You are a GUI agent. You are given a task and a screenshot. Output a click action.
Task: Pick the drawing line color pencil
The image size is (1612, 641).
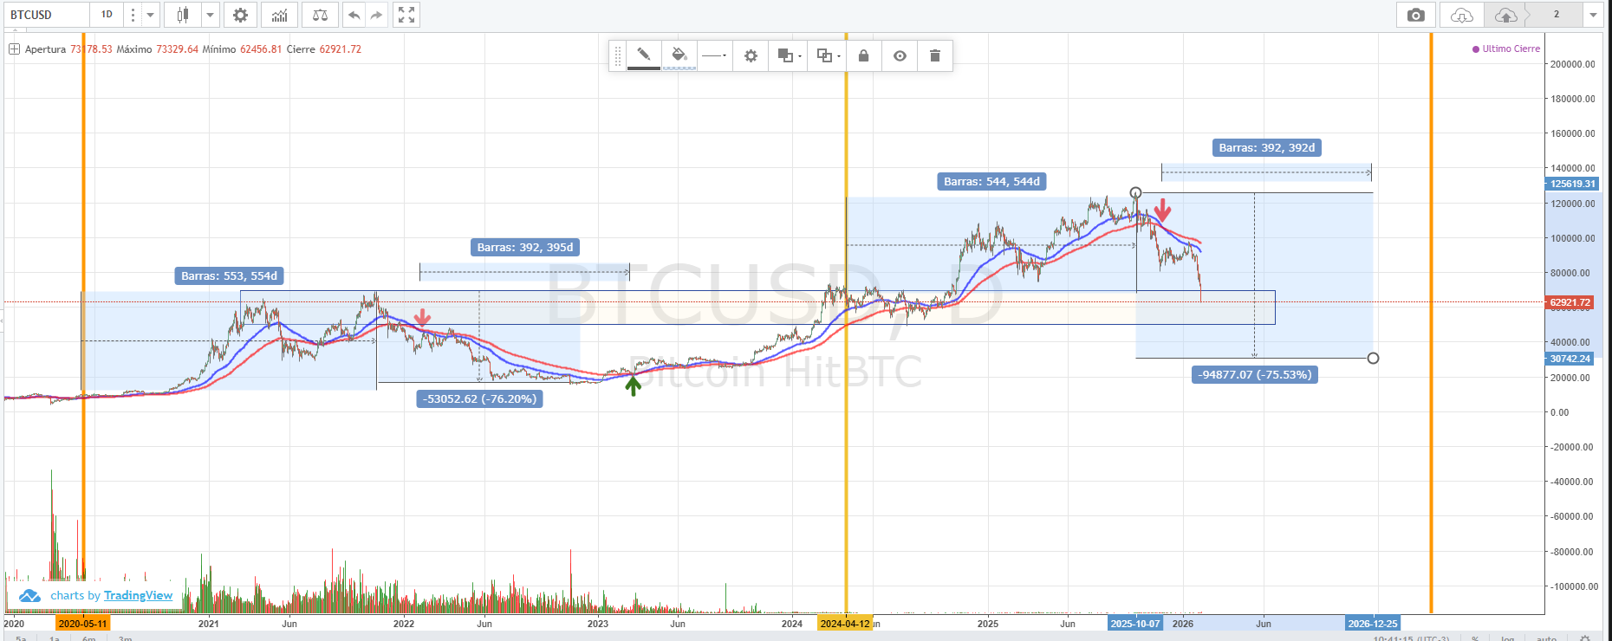(x=644, y=55)
